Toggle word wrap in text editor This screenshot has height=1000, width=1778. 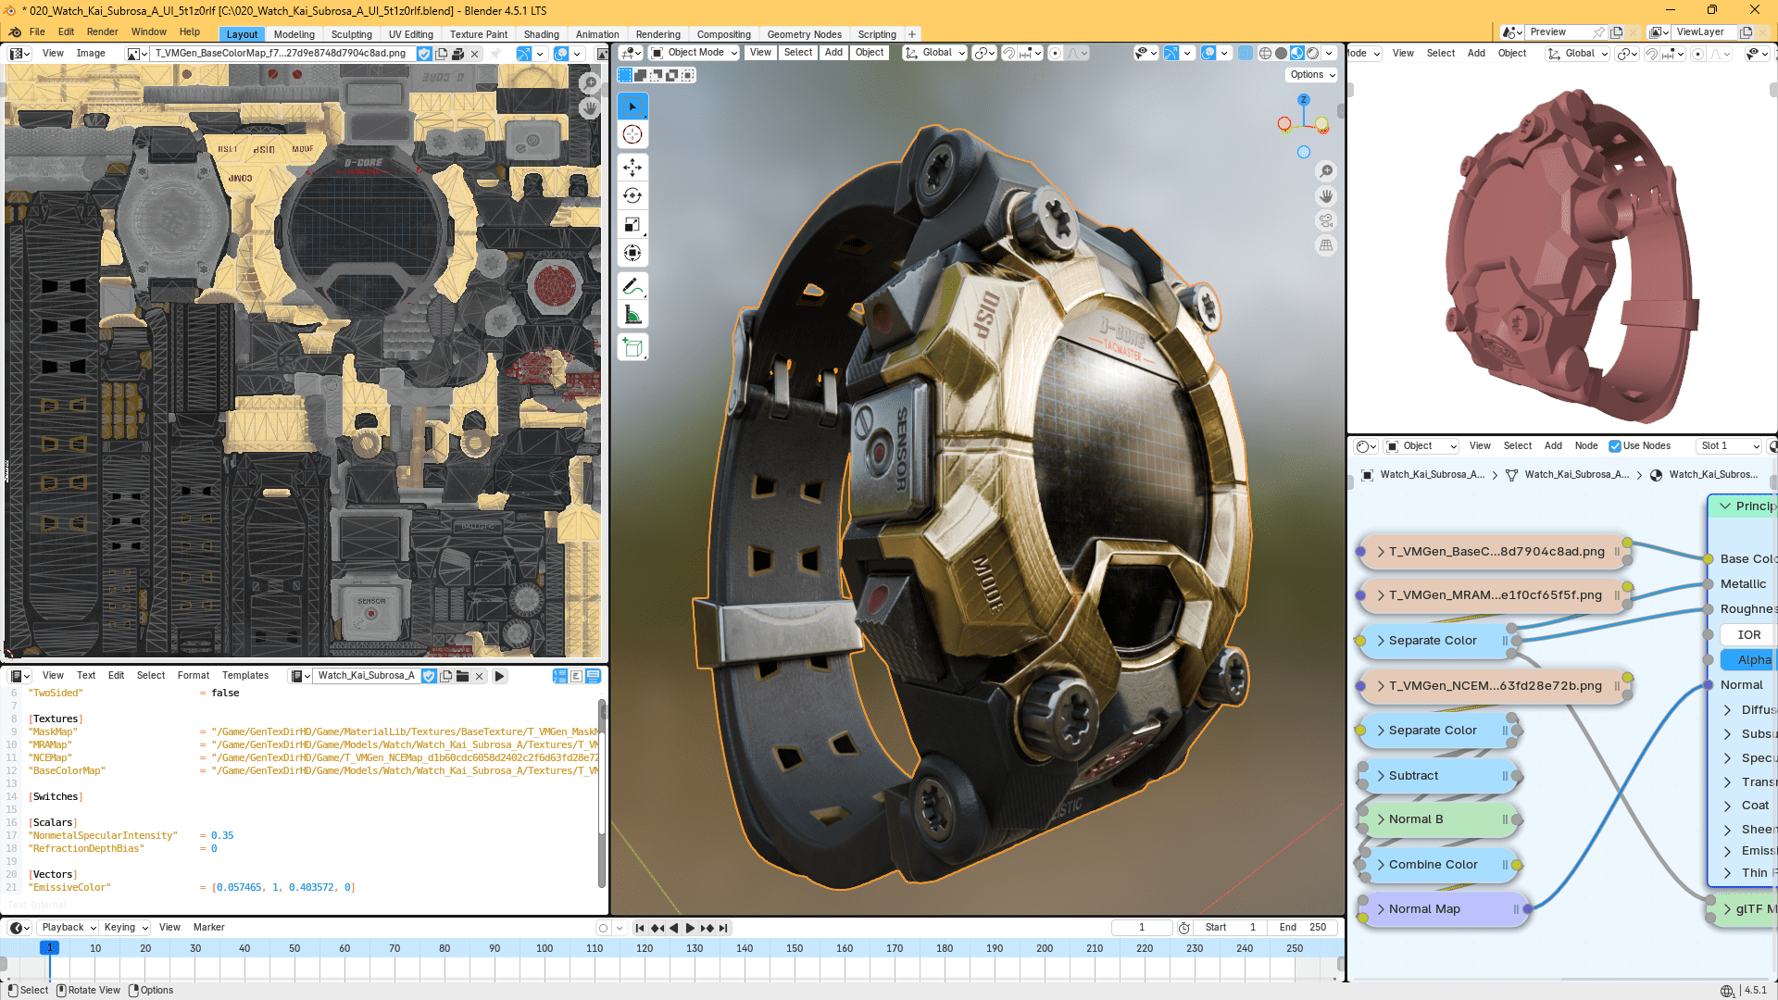(577, 676)
